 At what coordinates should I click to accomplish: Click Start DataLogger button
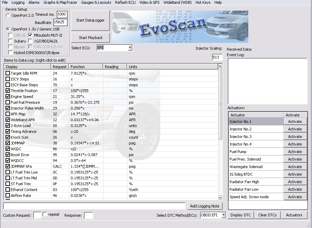tap(90, 20)
